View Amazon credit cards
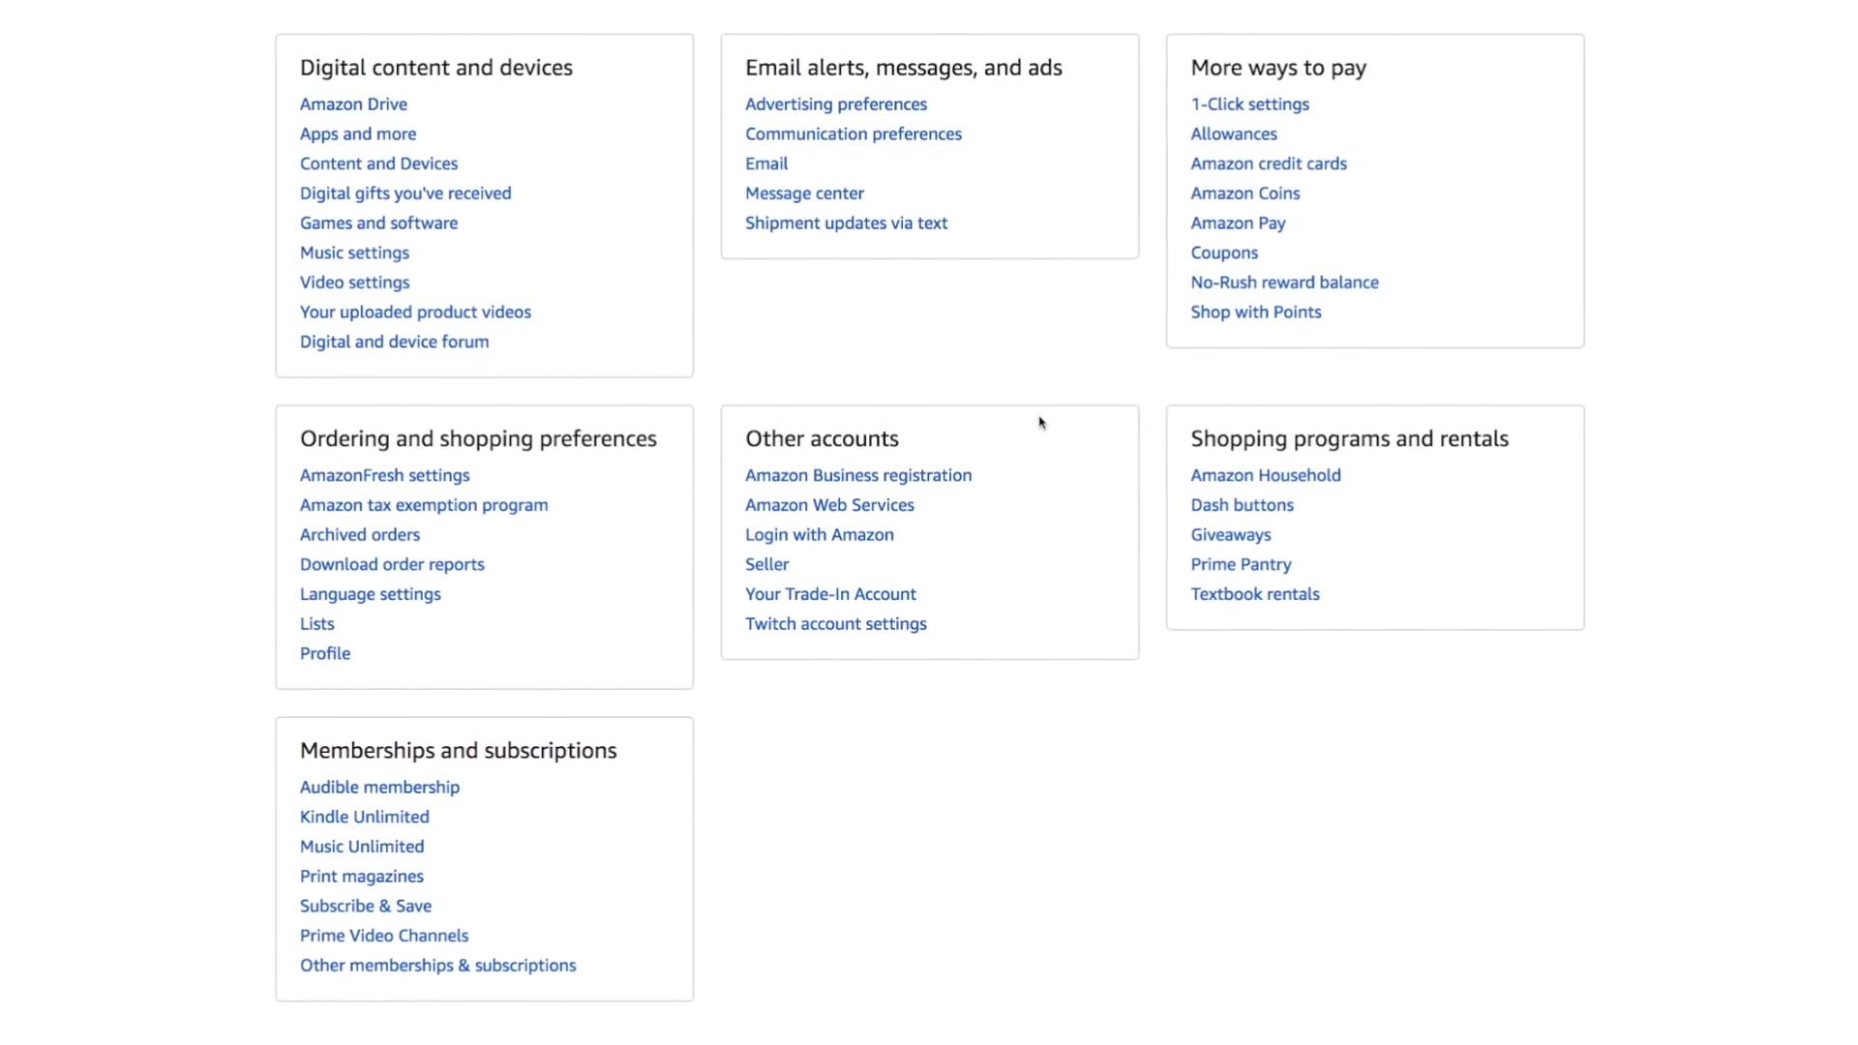1858x1045 pixels. pyautogui.click(x=1268, y=164)
